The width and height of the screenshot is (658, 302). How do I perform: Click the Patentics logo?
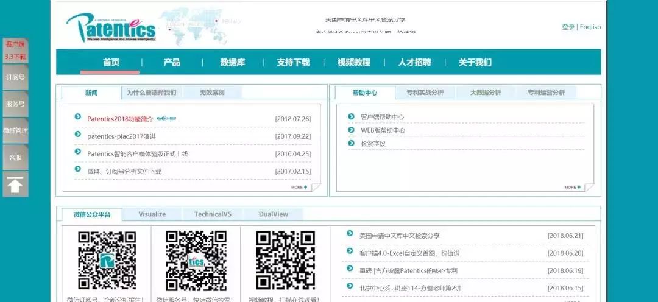click(111, 27)
